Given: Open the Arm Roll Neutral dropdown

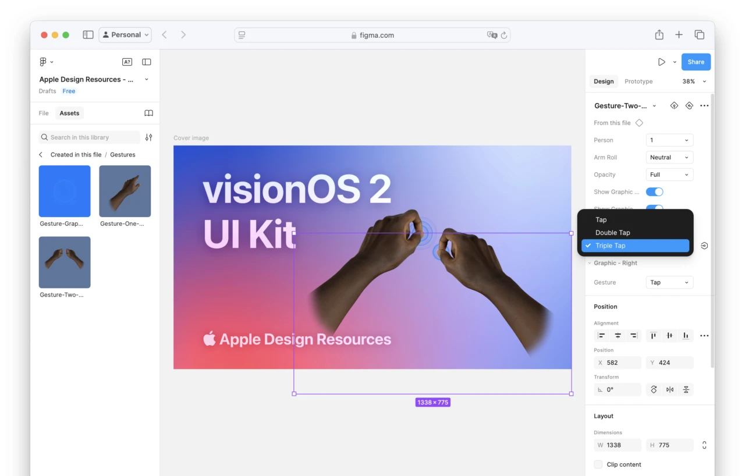Looking at the screenshot, I should [x=669, y=157].
